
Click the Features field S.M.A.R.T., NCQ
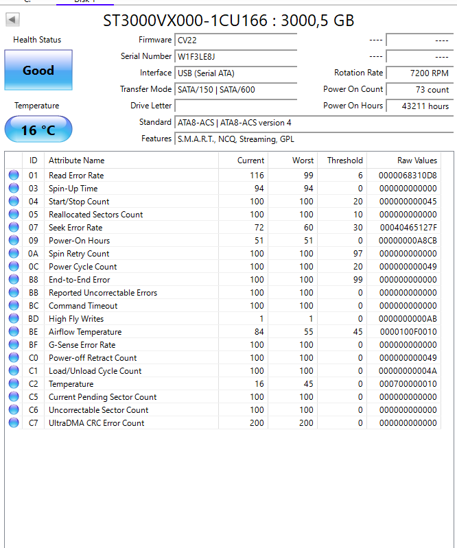pos(314,139)
